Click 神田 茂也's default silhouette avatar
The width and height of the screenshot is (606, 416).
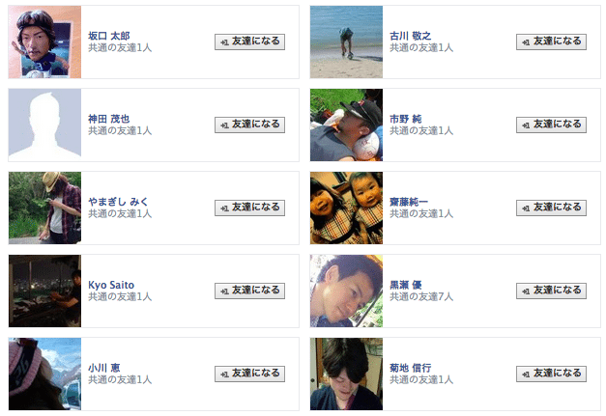44,125
